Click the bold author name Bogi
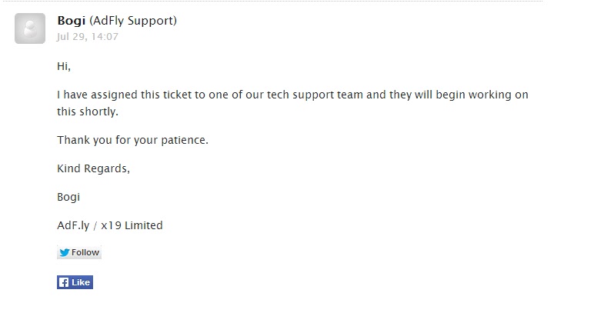Screen dimensions: 594x313 72,21
